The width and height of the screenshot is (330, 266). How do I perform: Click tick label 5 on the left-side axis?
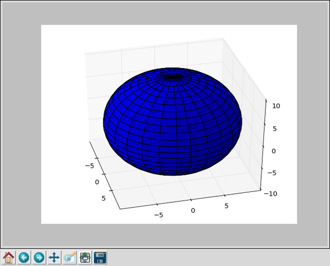click(105, 198)
